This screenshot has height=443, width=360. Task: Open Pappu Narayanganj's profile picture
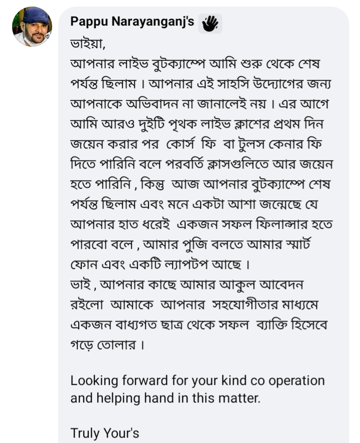tap(32, 26)
